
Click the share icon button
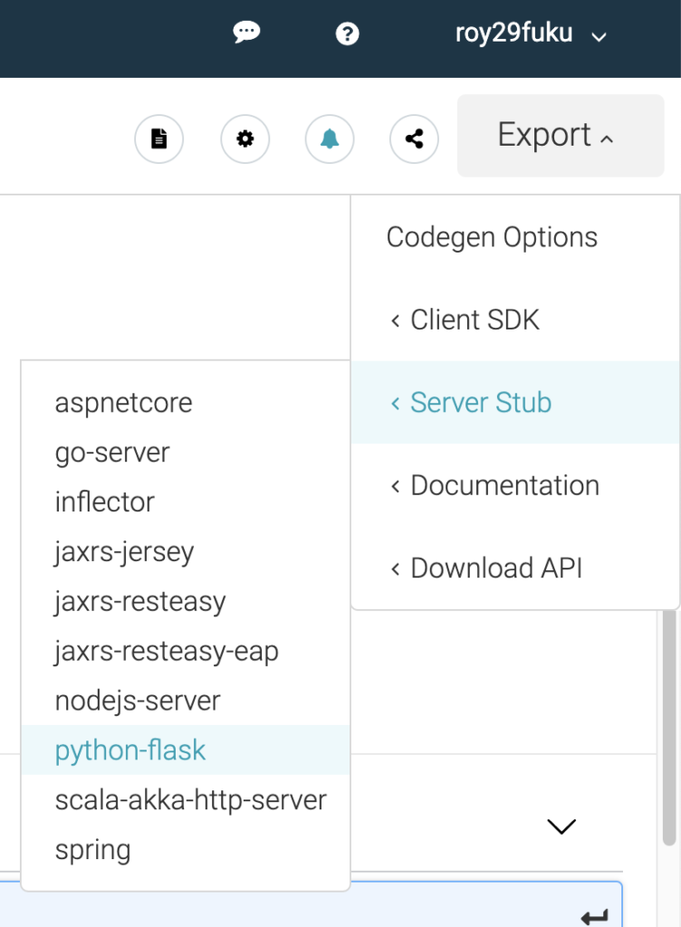tap(414, 139)
